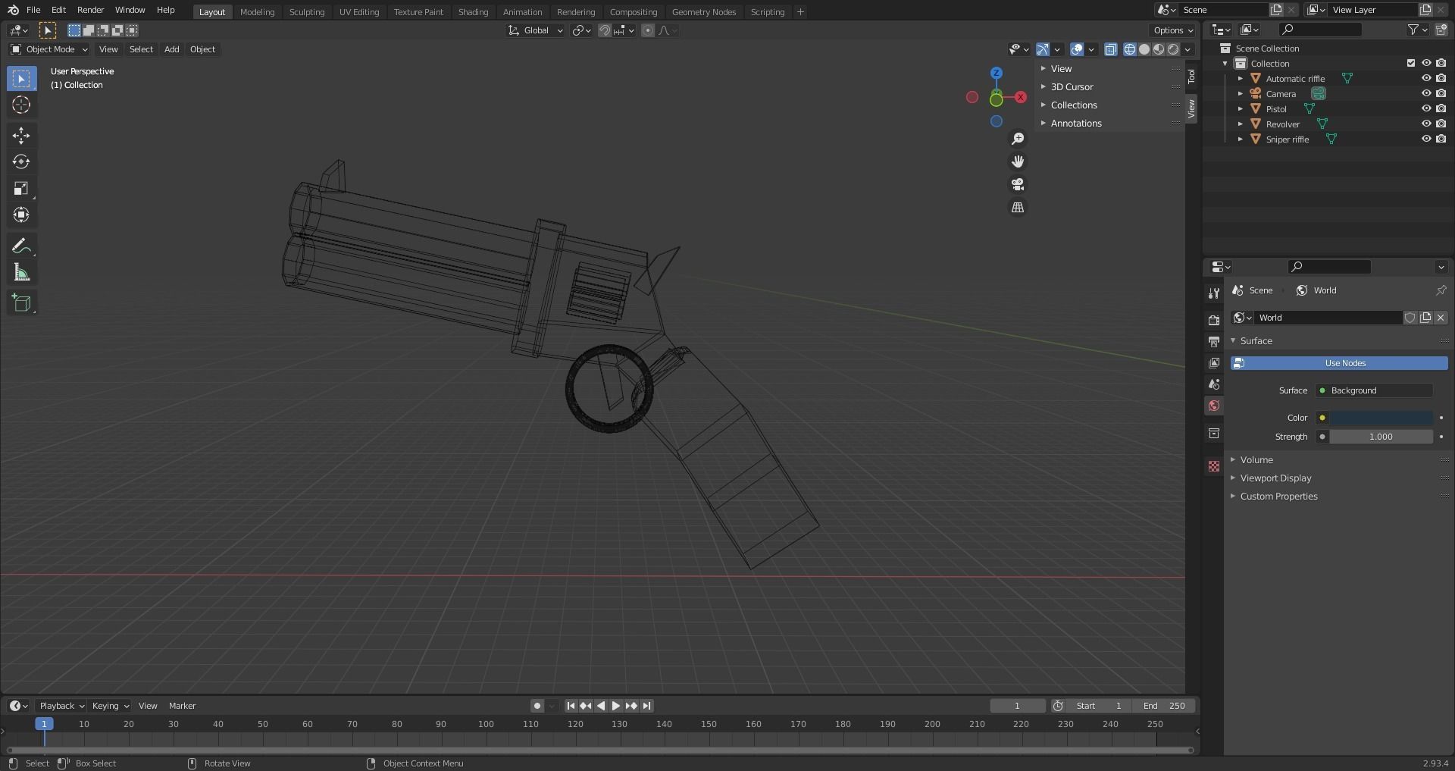Click the Use Nodes button

coord(1339,363)
